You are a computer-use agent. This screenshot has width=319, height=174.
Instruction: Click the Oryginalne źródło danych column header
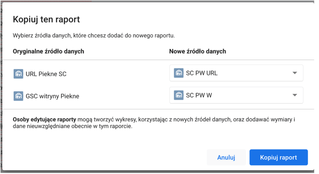48,51
